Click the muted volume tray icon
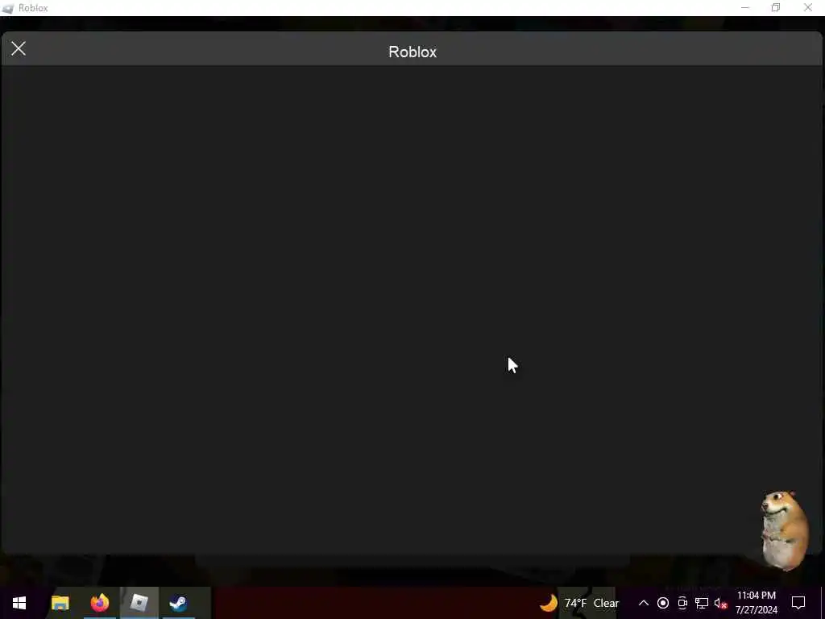This screenshot has height=619, width=825. point(721,603)
